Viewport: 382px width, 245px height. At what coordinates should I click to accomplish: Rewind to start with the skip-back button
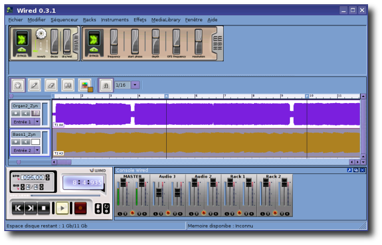pyautogui.click(x=18, y=208)
